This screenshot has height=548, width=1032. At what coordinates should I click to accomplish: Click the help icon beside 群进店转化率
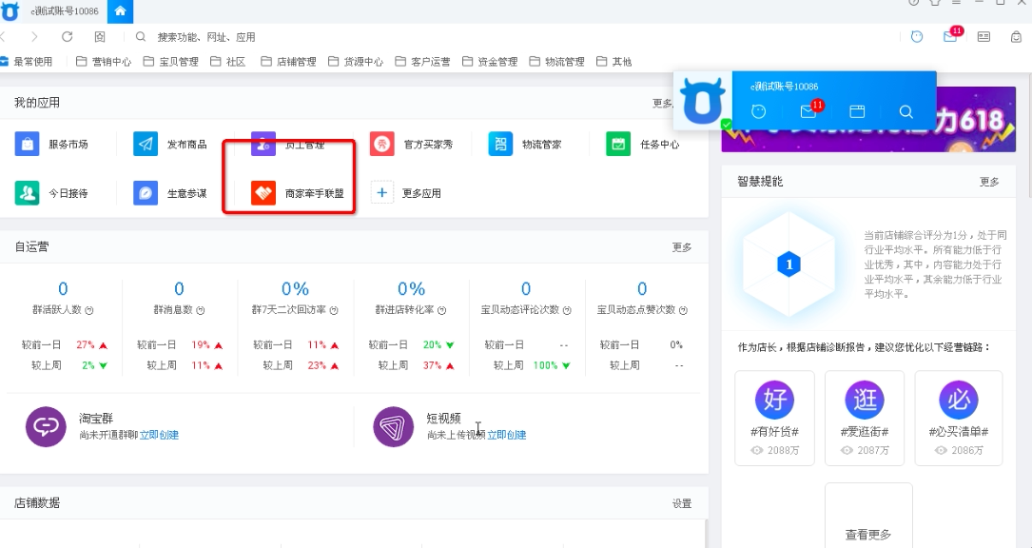click(x=442, y=310)
